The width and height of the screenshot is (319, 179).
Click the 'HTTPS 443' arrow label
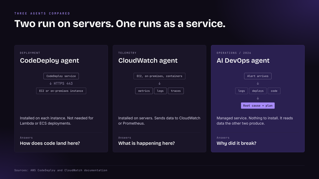click(61, 83)
